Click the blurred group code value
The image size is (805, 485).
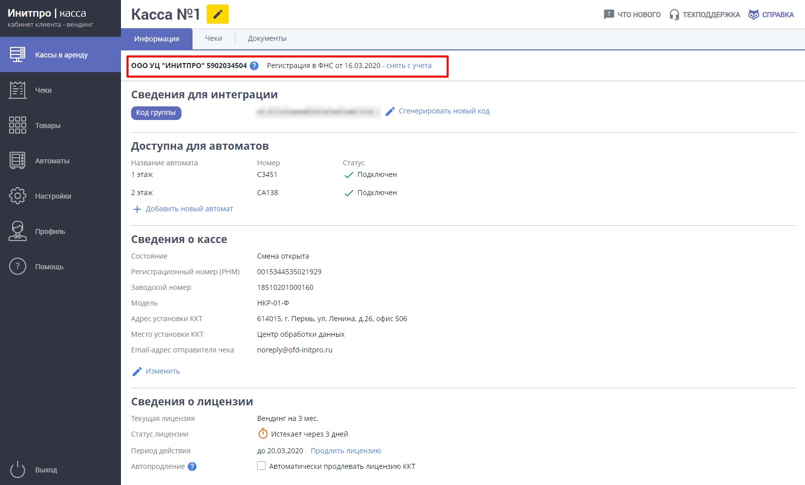318,111
